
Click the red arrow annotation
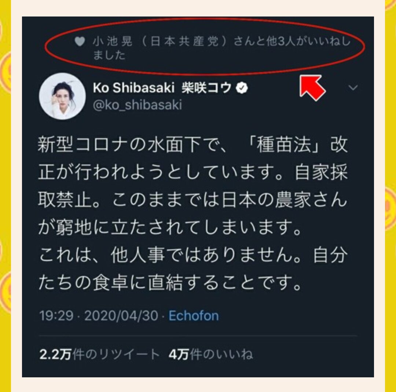coord(313,88)
